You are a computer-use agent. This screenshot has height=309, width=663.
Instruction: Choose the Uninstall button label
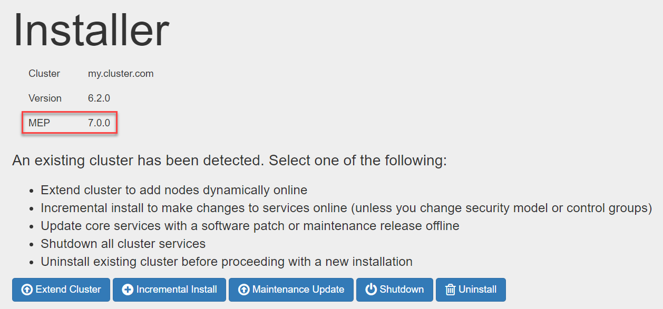477,290
